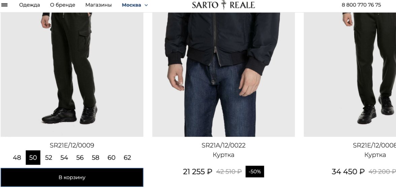Select size 50
The image size is (396, 195).
click(33, 158)
